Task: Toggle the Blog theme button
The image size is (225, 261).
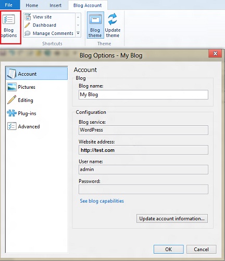Action: (x=95, y=25)
